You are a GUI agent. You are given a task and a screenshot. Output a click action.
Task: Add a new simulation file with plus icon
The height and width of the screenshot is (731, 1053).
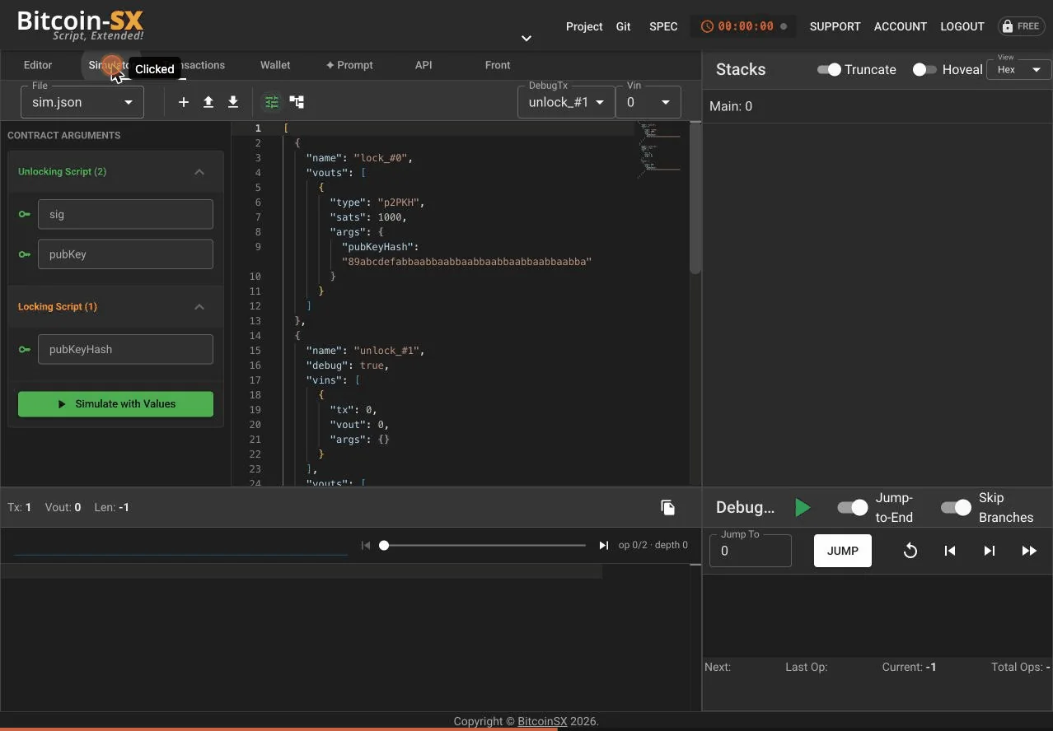[x=184, y=102]
